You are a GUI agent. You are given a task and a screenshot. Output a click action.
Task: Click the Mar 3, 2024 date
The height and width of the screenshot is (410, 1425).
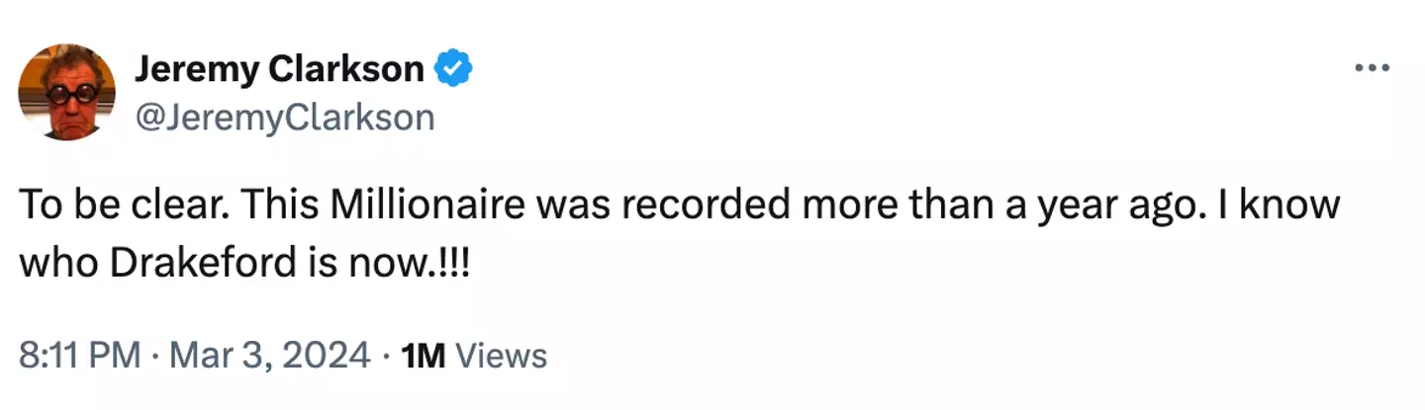270,355
